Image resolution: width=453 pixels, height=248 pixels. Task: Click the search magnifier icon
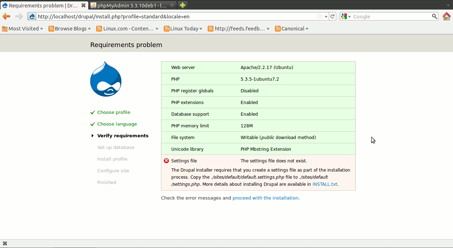click(x=435, y=16)
